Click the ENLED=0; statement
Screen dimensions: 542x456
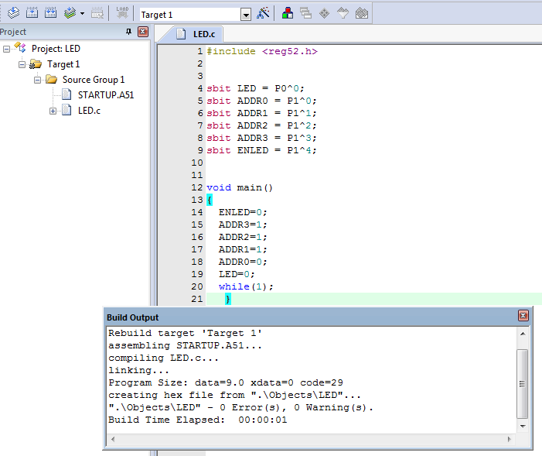tap(243, 212)
